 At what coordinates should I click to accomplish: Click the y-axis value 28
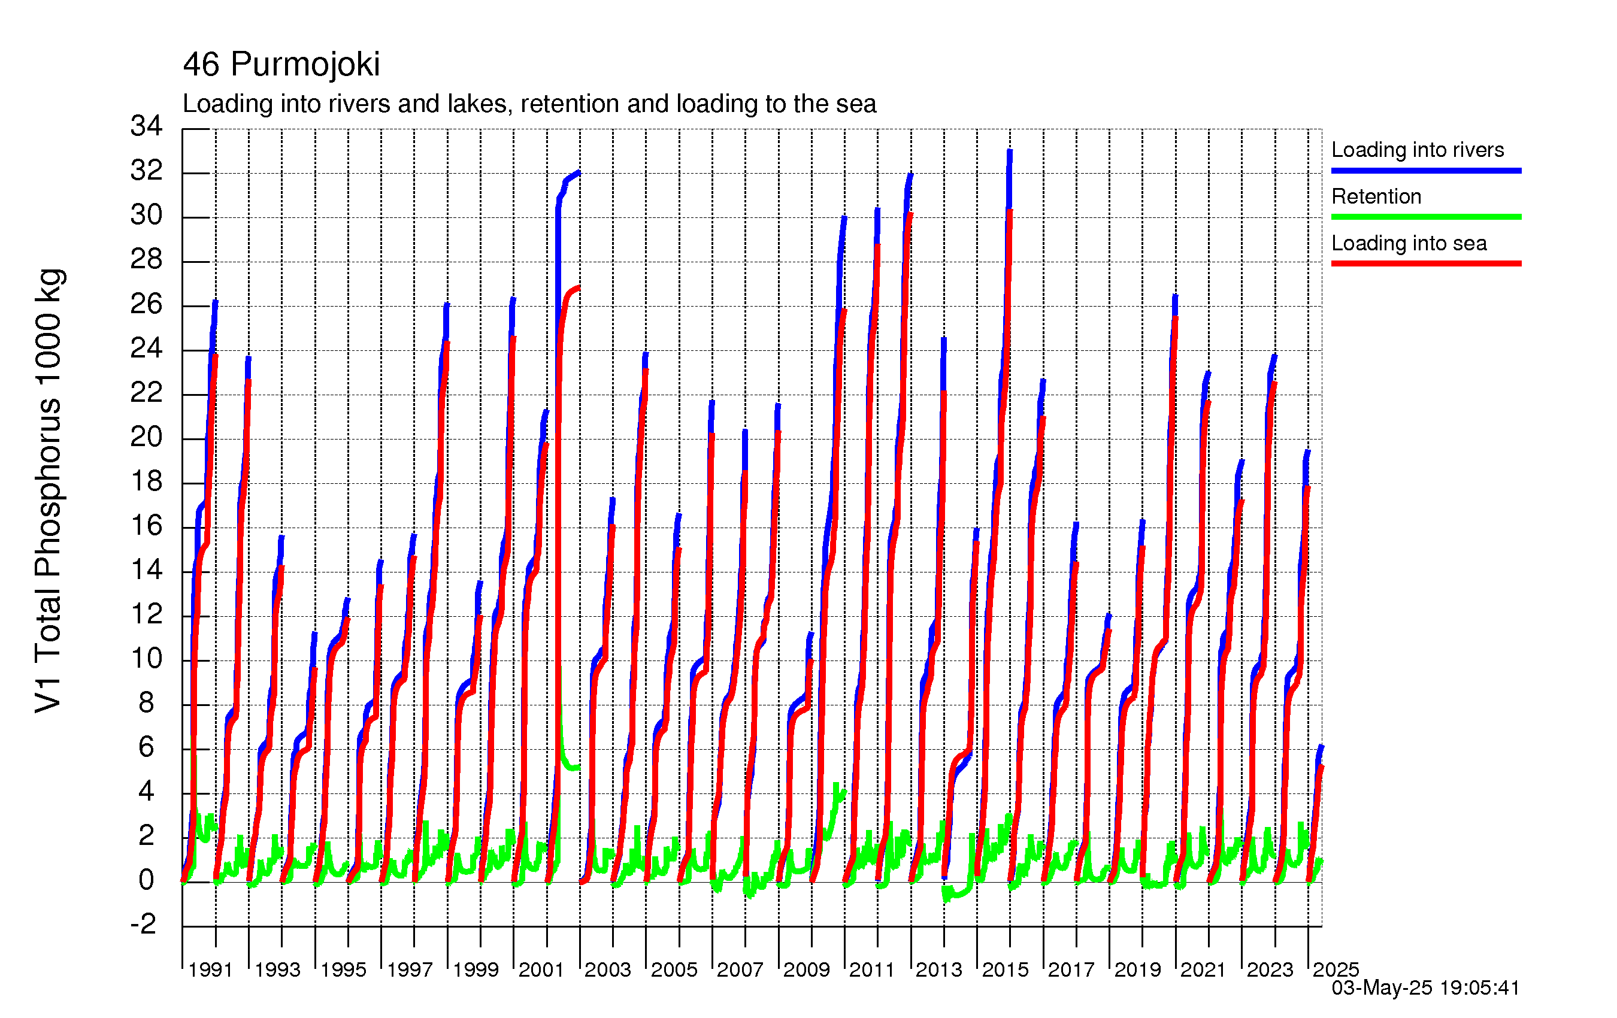(x=146, y=259)
